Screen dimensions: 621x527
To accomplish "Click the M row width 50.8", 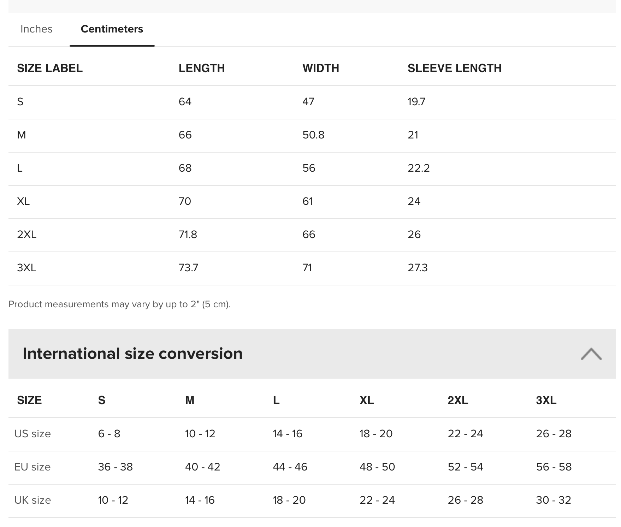I will (313, 135).
